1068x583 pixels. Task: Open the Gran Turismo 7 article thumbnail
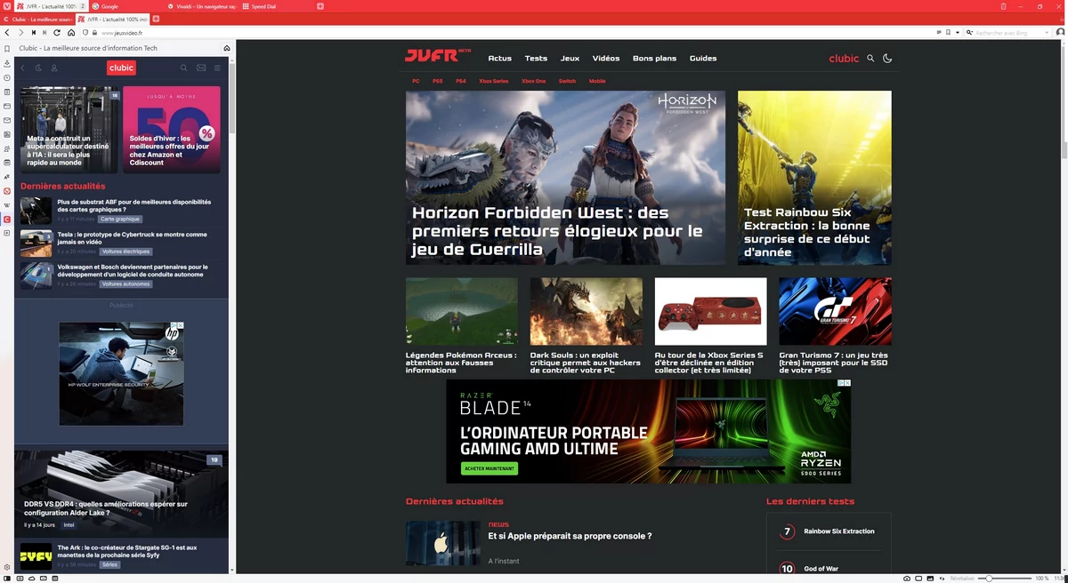835,311
